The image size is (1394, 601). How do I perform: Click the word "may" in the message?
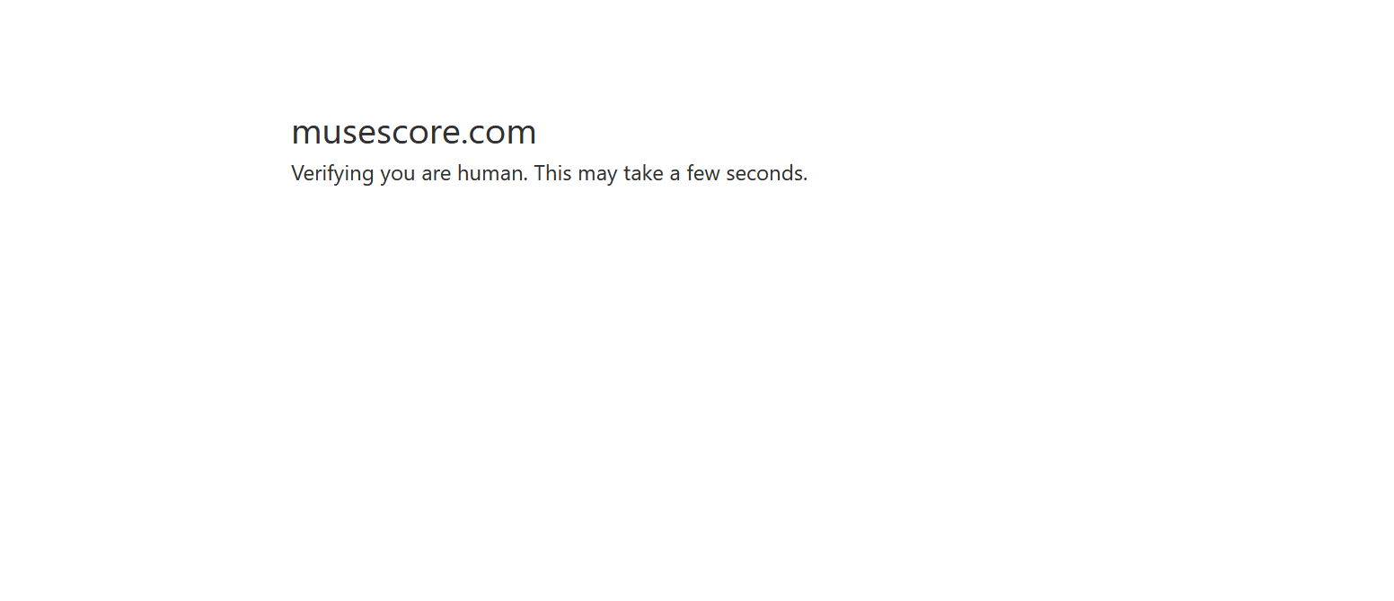(597, 175)
